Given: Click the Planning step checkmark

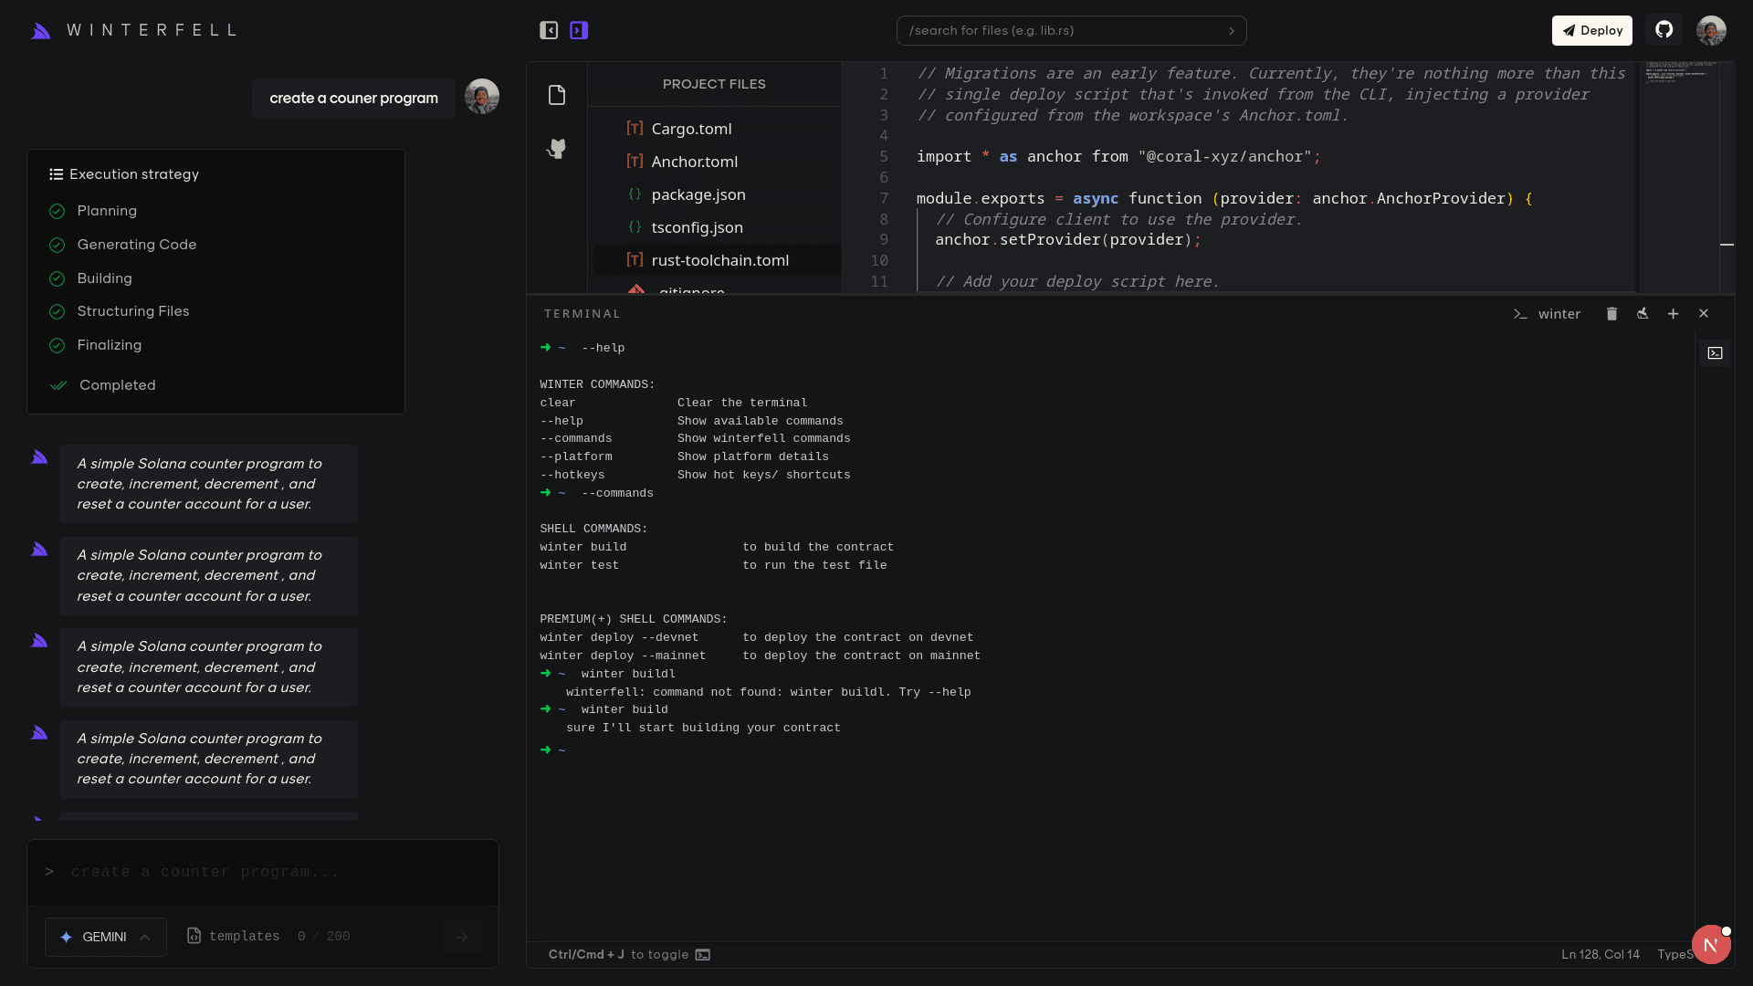Looking at the screenshot, I should (57, 212).
